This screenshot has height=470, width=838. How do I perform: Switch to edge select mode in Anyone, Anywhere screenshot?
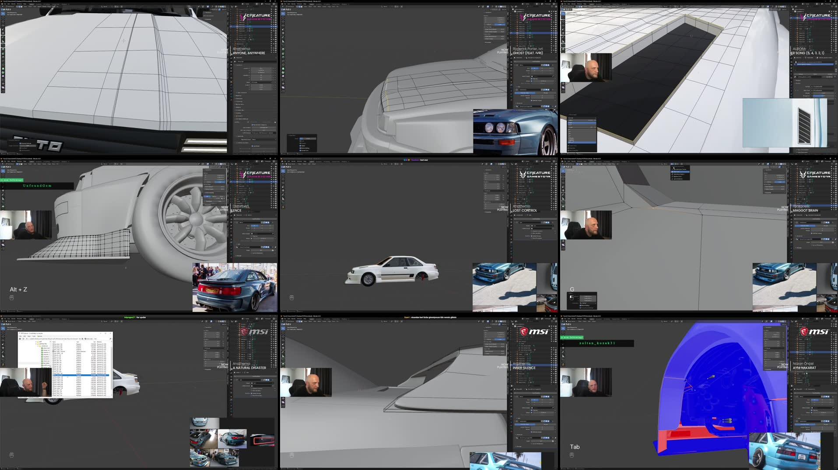pyautogui.click(x=19, y=7)
